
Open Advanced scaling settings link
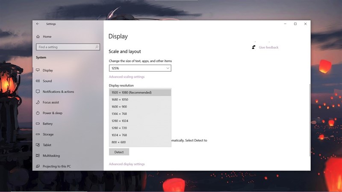point(127,77)
